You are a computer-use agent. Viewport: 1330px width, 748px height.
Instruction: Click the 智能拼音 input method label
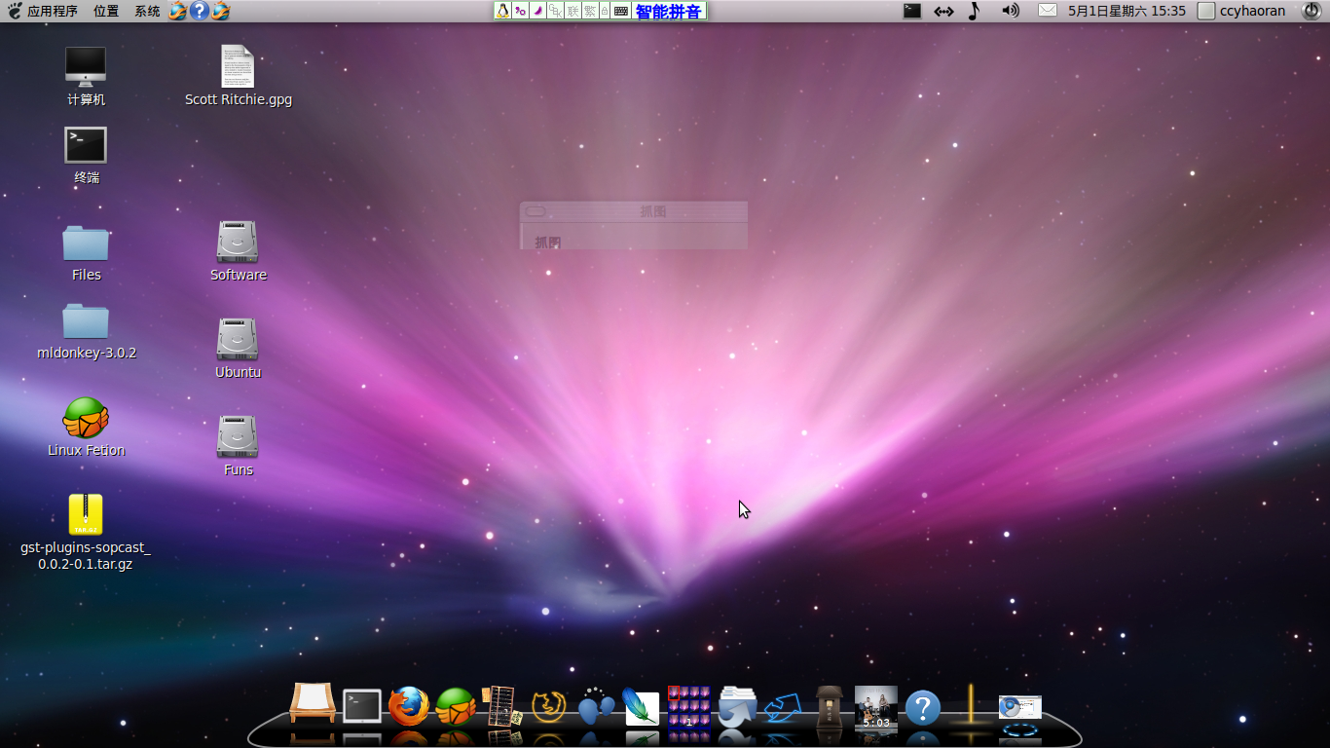coord(668,11)
